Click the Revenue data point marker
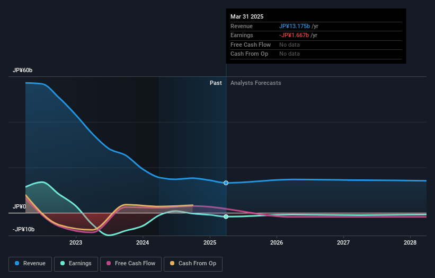 (226, 183)
